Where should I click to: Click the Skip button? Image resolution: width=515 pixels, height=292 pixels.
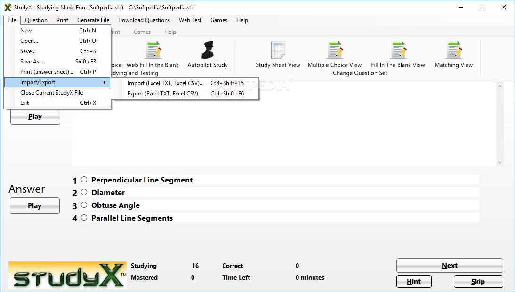coord(478,282)
